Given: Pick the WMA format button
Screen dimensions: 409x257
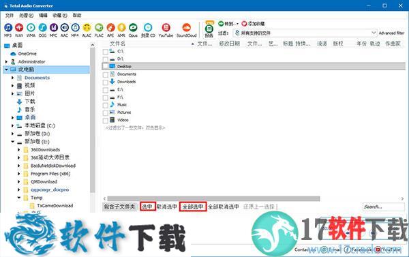Looking at the screenshot, I should (31, 30).
